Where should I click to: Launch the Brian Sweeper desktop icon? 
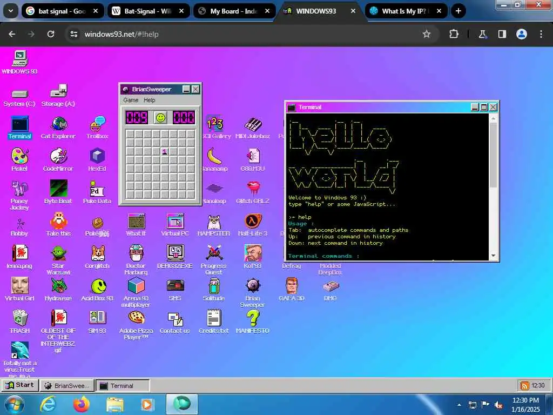(x=253, y=292)
